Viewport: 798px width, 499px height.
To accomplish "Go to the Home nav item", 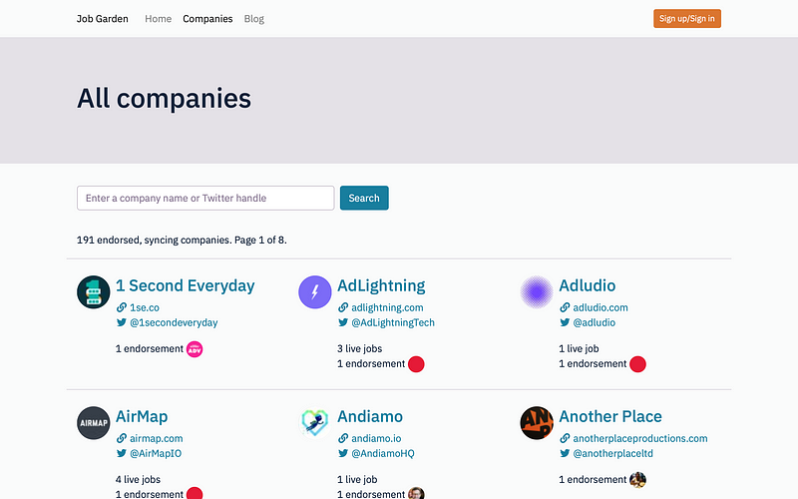I will pyautogui.click(x=159, y=19).
